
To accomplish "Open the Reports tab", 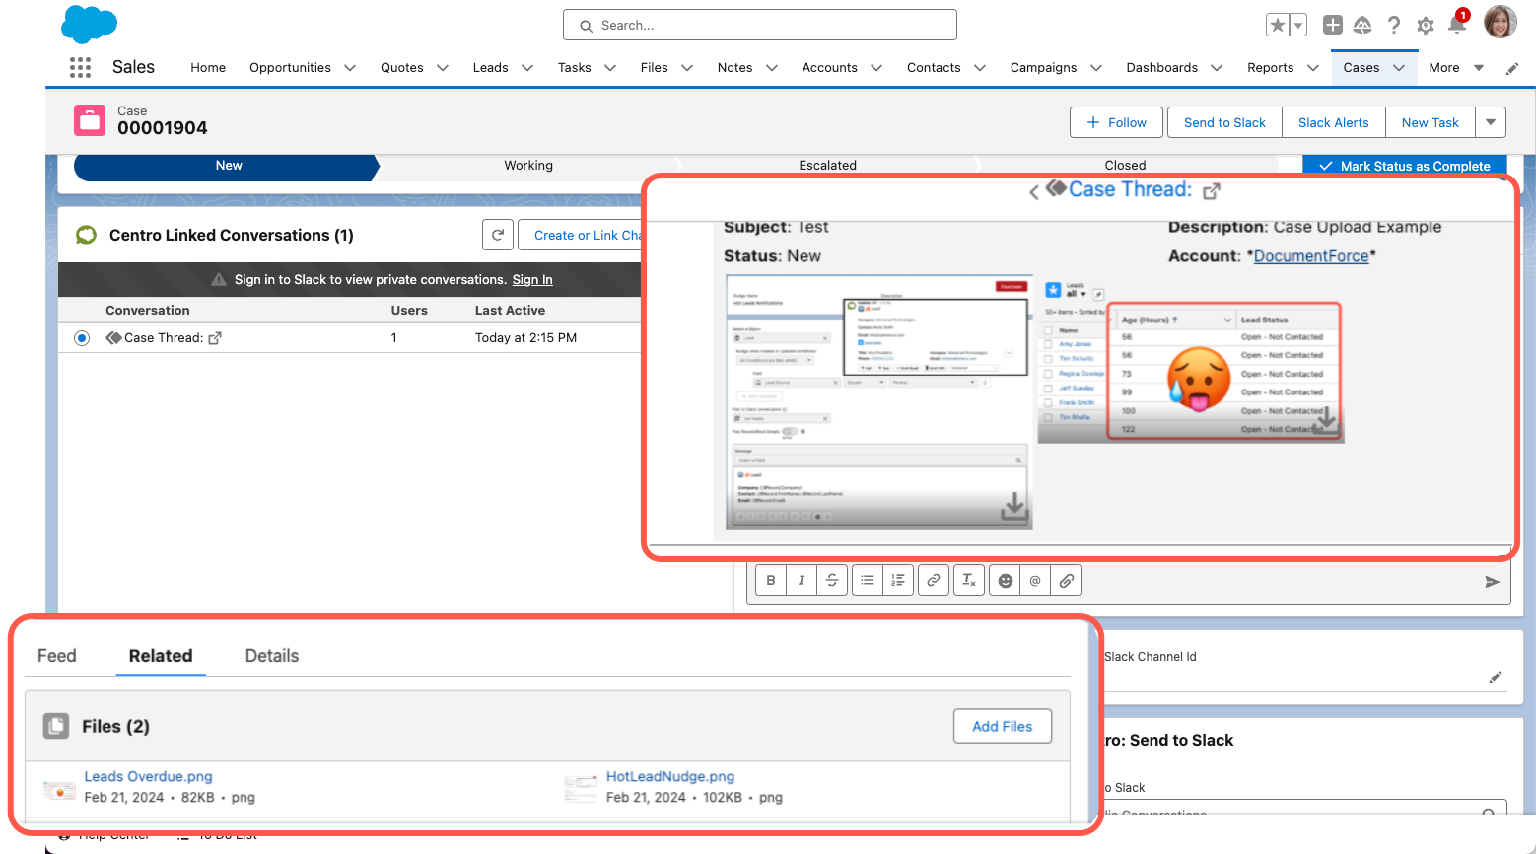I will (x=1270, y=67).
